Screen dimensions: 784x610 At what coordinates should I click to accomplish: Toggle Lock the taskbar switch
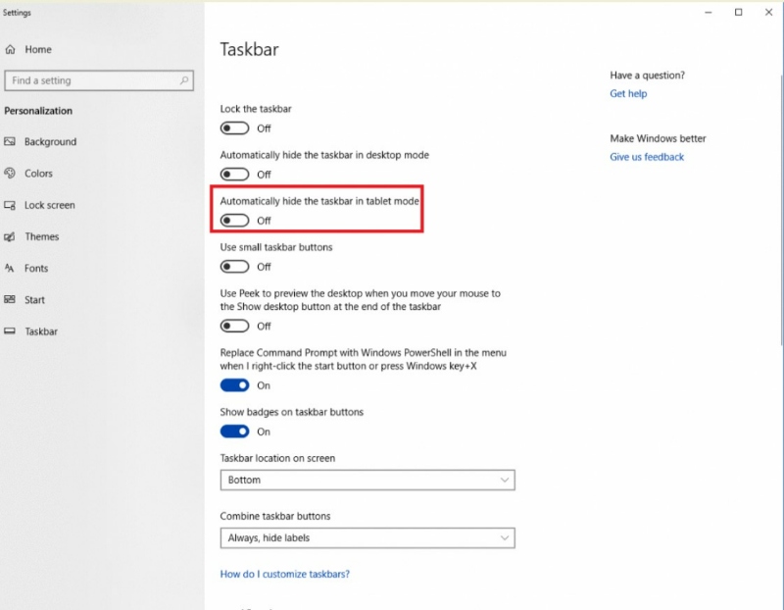(x=234, y=128)
